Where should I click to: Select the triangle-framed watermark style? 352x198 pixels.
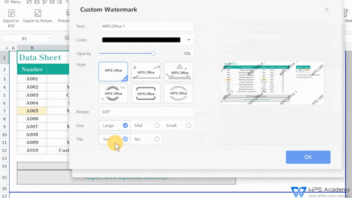[179, 72]
